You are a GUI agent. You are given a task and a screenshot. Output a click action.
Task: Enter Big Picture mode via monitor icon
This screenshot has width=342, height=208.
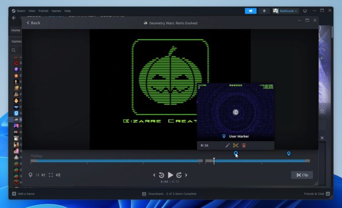coord(305,11)
